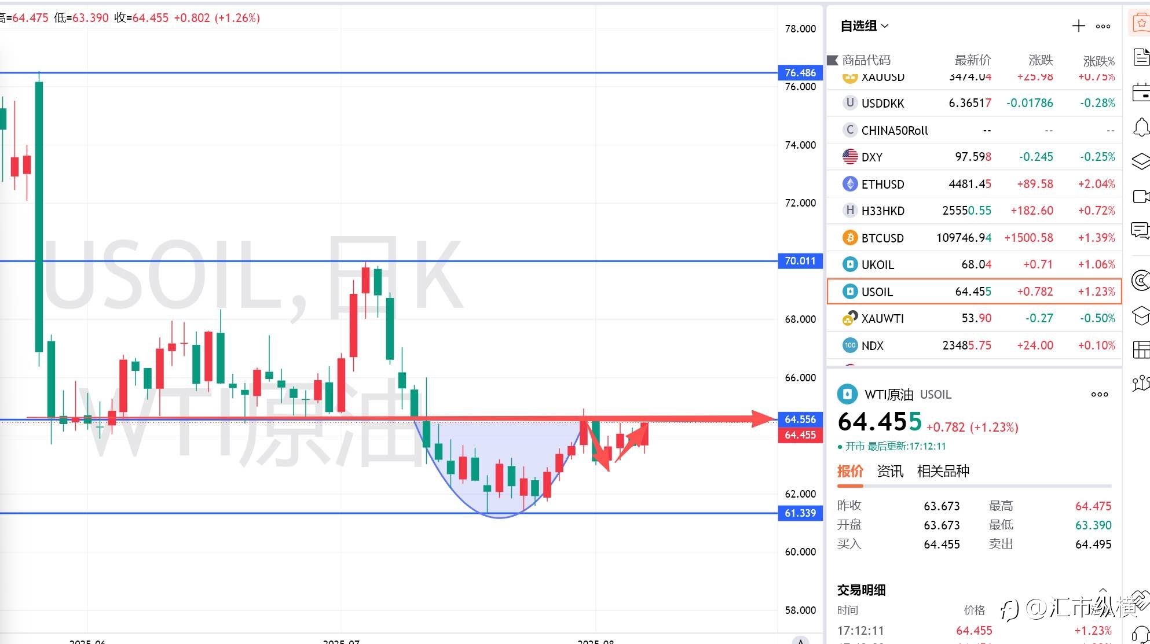Switch to the 相关品种 tab

coord(943,471)
